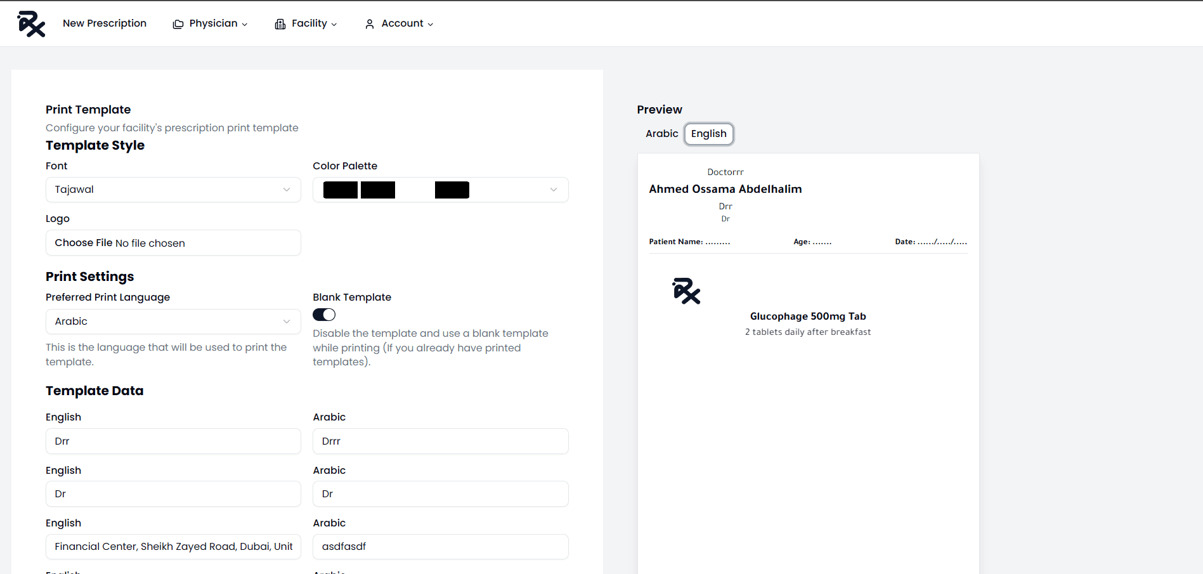Click the Facility building icon
This screenshot has width=1203, height=574.
pos(280,24)
